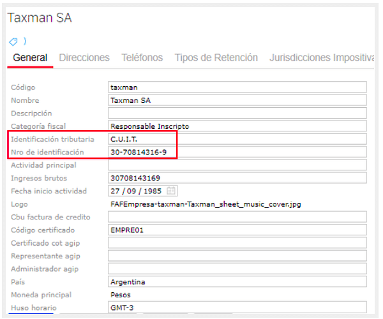The width and height of the screenshot is (383, 319).
Task: Click the empty Descripción field
Action: (237, 113)
